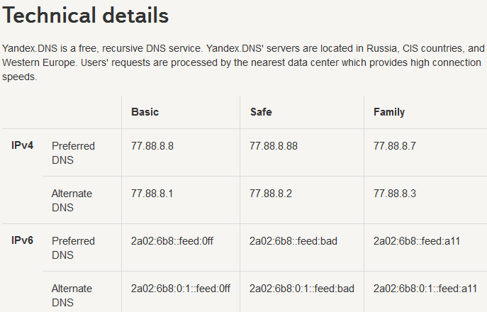Click the Safe column header
This screenshot has width=487, height=312.
pyautogui.click(x=261, y=112)
